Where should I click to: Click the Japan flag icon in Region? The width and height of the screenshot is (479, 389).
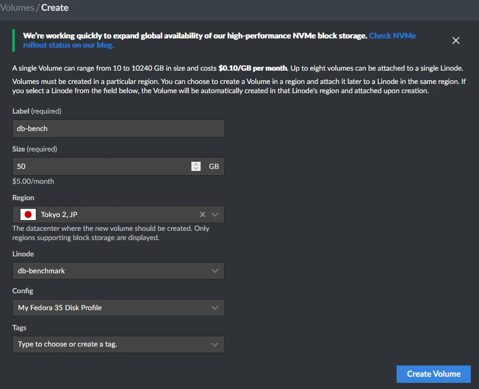click(28, 214)
